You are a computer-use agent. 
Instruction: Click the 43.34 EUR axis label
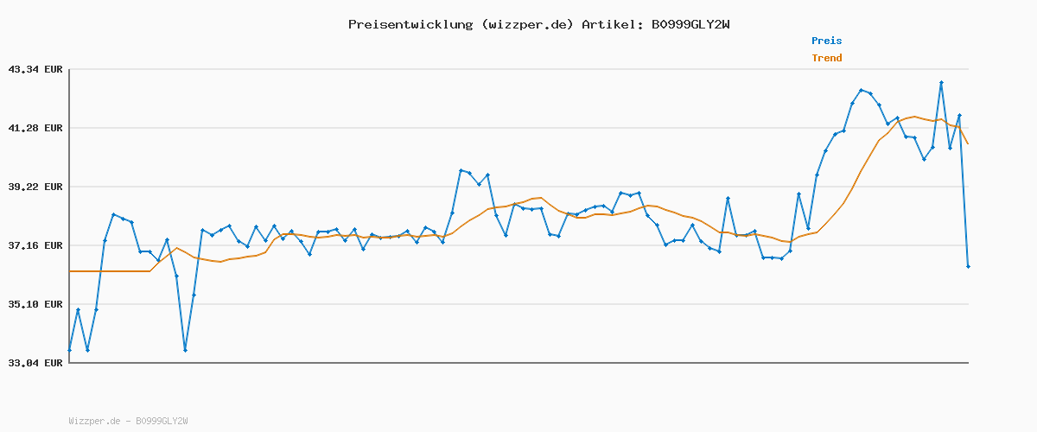click(35, 69)
